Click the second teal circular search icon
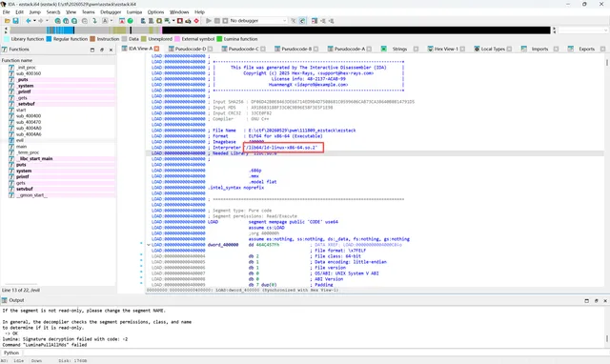Viewport: 610px width, 364px height. click(x=66, y=21)
